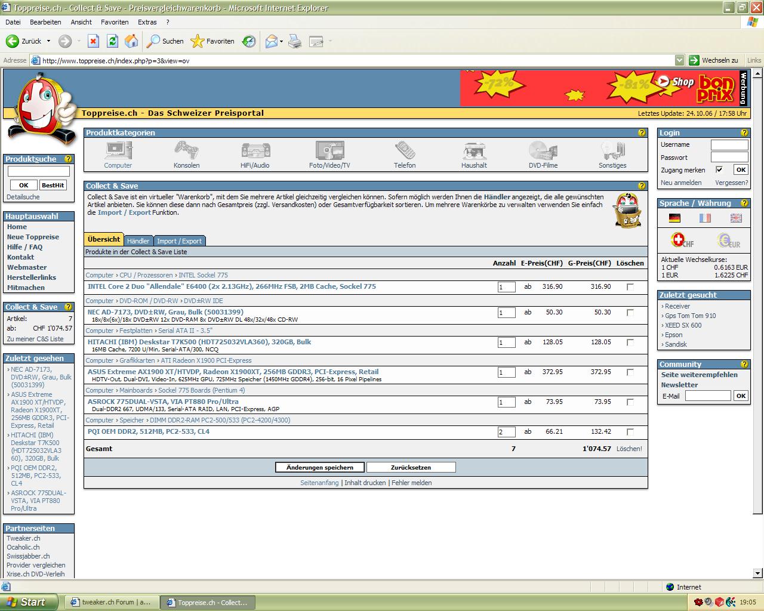764x611 pixels.
Task: Open the Computer product category icon
Action: pos(118,150)
